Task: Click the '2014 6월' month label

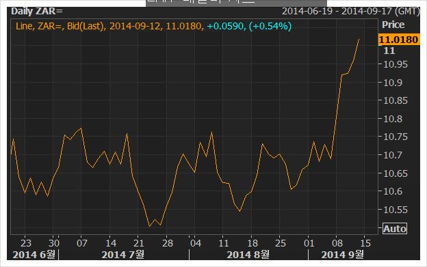Action: 34,255
